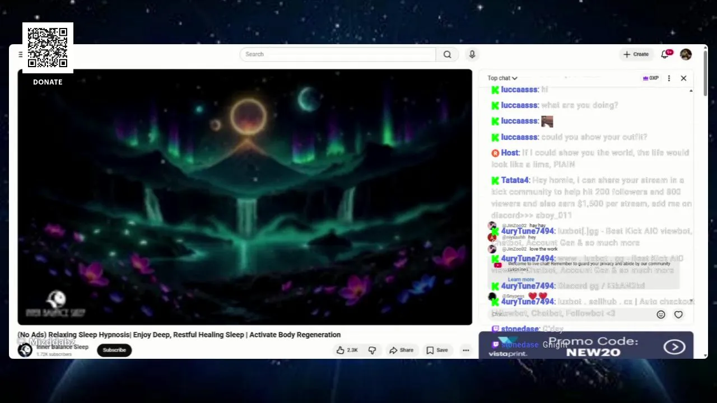Click the chat panel scrollbar
Viewport: 717px width, 403px height.
point(691,196)
